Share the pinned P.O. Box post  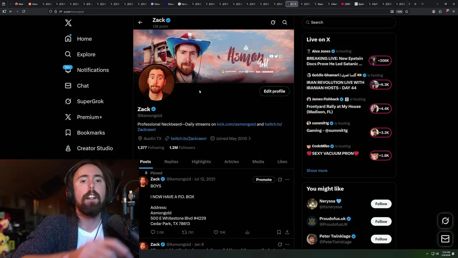tap(287, 232)
